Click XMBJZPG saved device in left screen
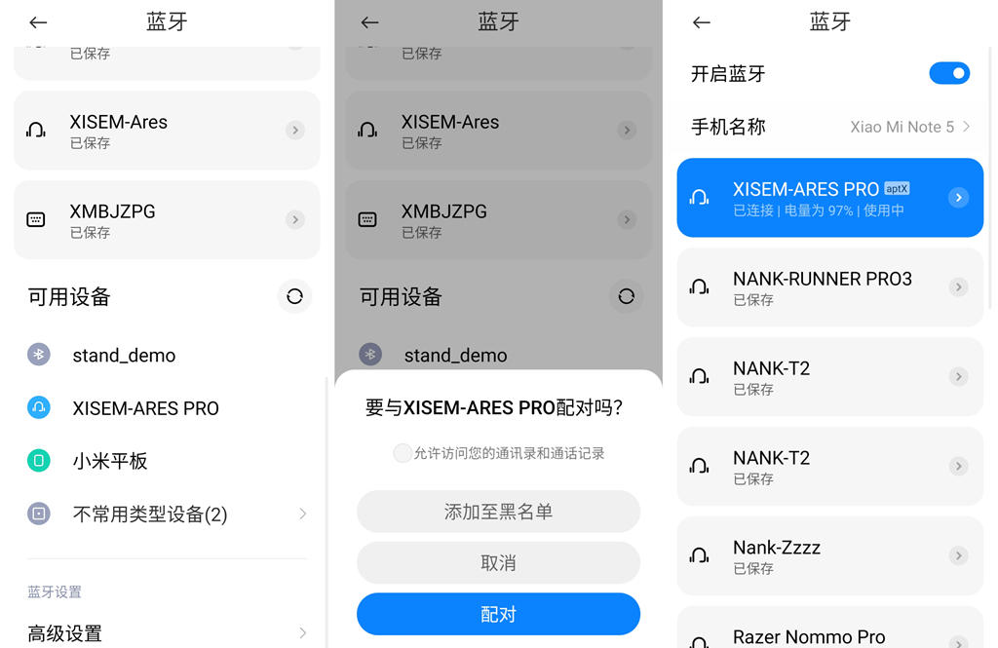The width and height of the screenshot is (998, 648). pos(167,219)
